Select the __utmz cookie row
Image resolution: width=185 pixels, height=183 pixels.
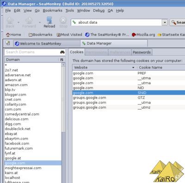129,107
